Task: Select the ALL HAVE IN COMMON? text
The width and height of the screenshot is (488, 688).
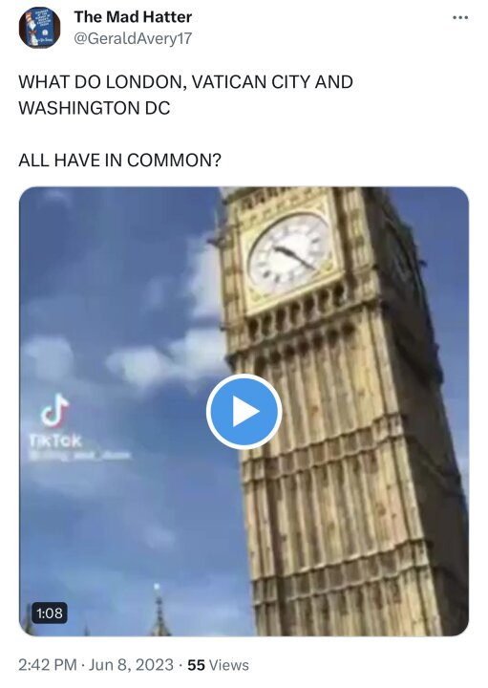Action: 119,161
